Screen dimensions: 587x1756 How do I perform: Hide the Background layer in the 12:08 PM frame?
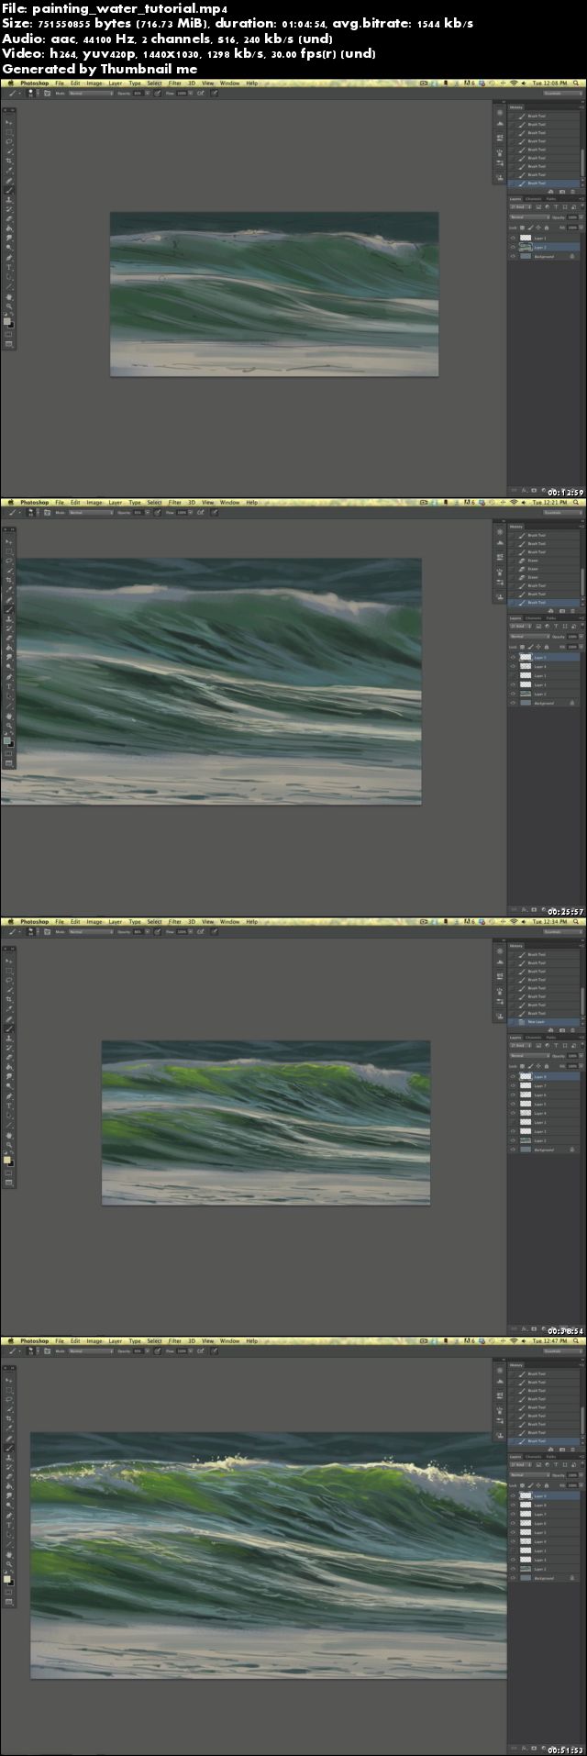pos(513,256)
